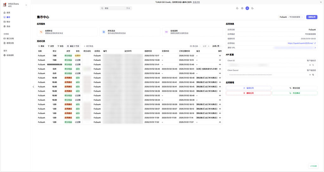Click the 100000000000.00 points value
This screenshot has height=172, width=324.
pyautogui.click(x=54, y=65)
